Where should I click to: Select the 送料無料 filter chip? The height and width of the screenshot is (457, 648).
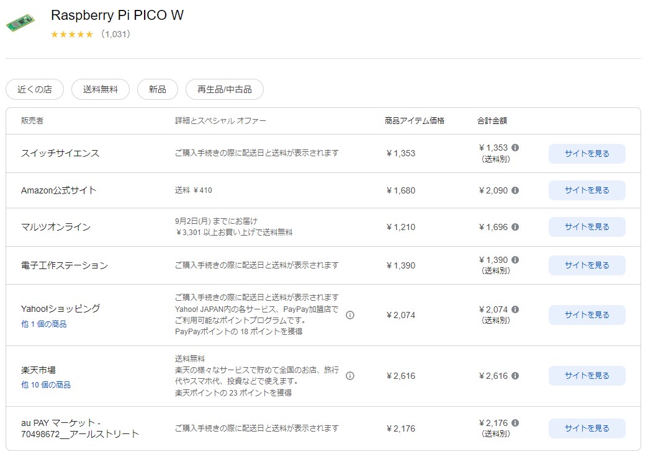[x=101, y=89]
